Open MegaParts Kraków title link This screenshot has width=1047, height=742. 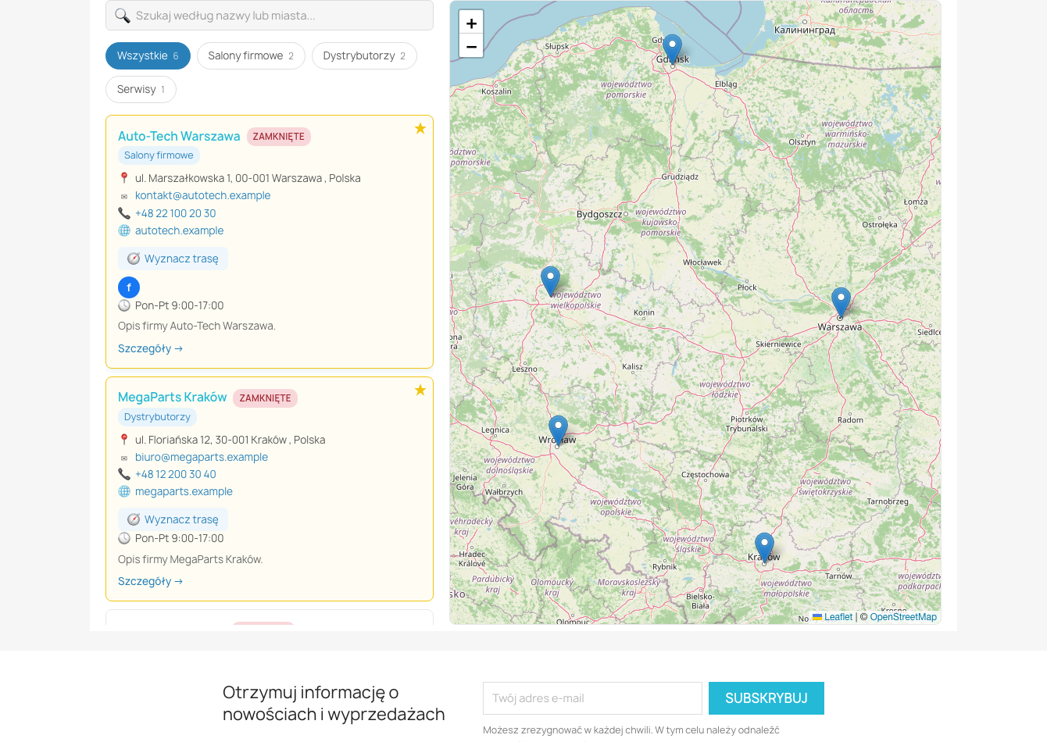coord(172,398)
